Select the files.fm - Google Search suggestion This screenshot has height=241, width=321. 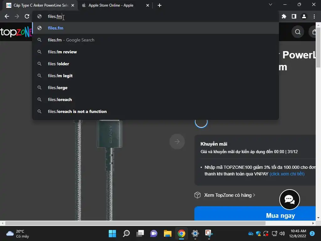[155, 40]
